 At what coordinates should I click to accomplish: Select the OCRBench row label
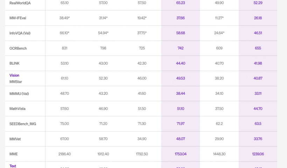click(18, 48)
